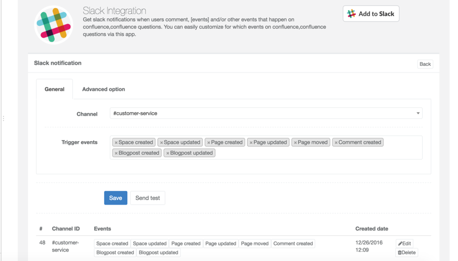
Task: Remove the Blogpost created trigger tag
Action: point(116,153)
